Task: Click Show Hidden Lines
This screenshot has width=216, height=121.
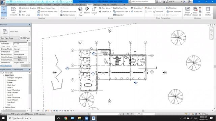Action: pyautogui.click(x=47, y=8)
